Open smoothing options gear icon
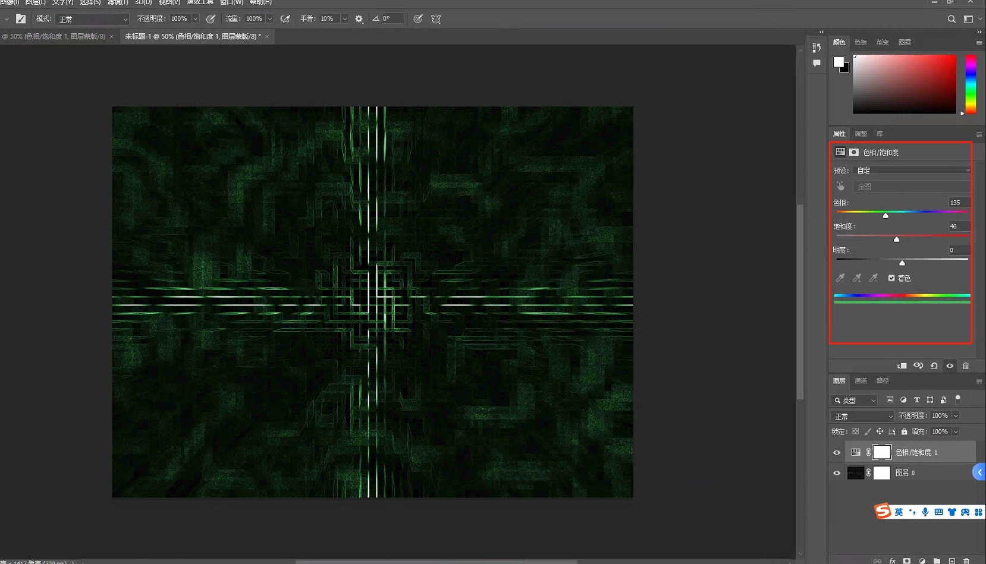The width and height of the screenshot is (986, 564). point(359,19)
